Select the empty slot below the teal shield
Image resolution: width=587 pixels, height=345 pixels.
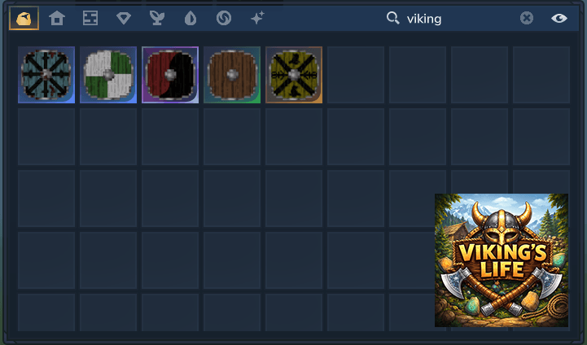46,137
